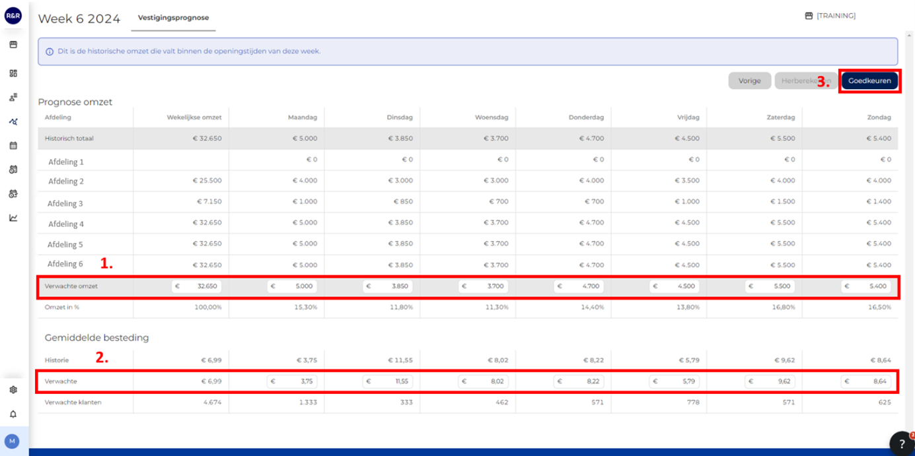Image resolution: width=915 pixels, height=456 pixels.
Task: Open the dashboard grid icon in sidebar
Action: [x=13, y=73]
